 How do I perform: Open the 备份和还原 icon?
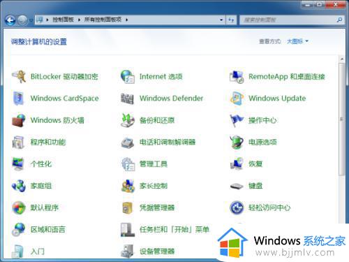coord(128,120)
